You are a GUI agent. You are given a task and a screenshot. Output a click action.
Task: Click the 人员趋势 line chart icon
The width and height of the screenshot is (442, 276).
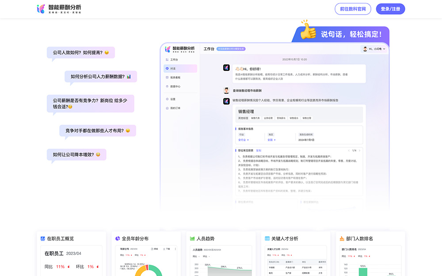click(x=192, y=238)
